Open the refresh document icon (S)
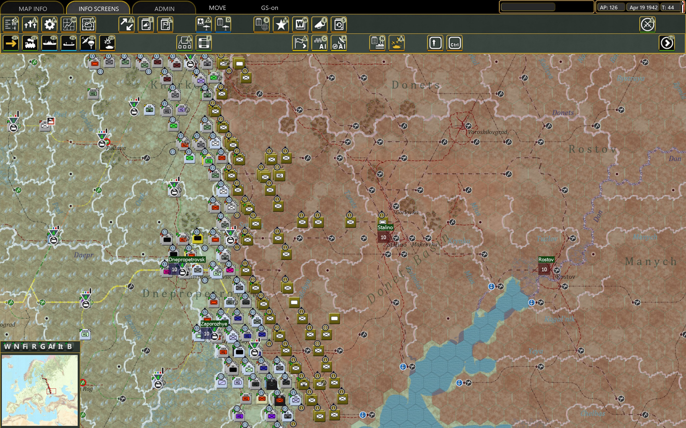 coord(339,24)
